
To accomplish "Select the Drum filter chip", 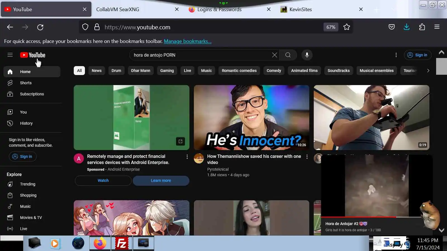I will (116, 71).
